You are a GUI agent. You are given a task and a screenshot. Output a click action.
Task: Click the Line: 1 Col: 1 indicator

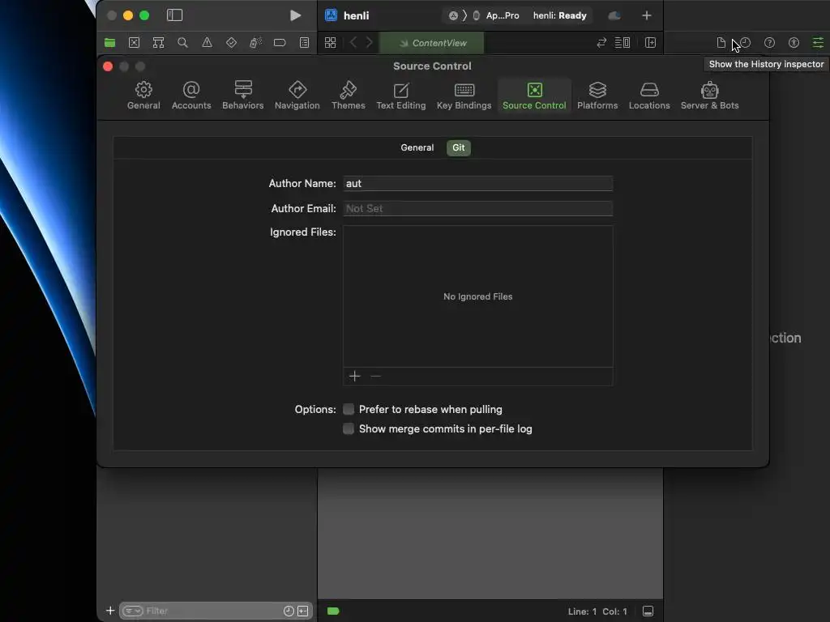(x=597, y=611)
